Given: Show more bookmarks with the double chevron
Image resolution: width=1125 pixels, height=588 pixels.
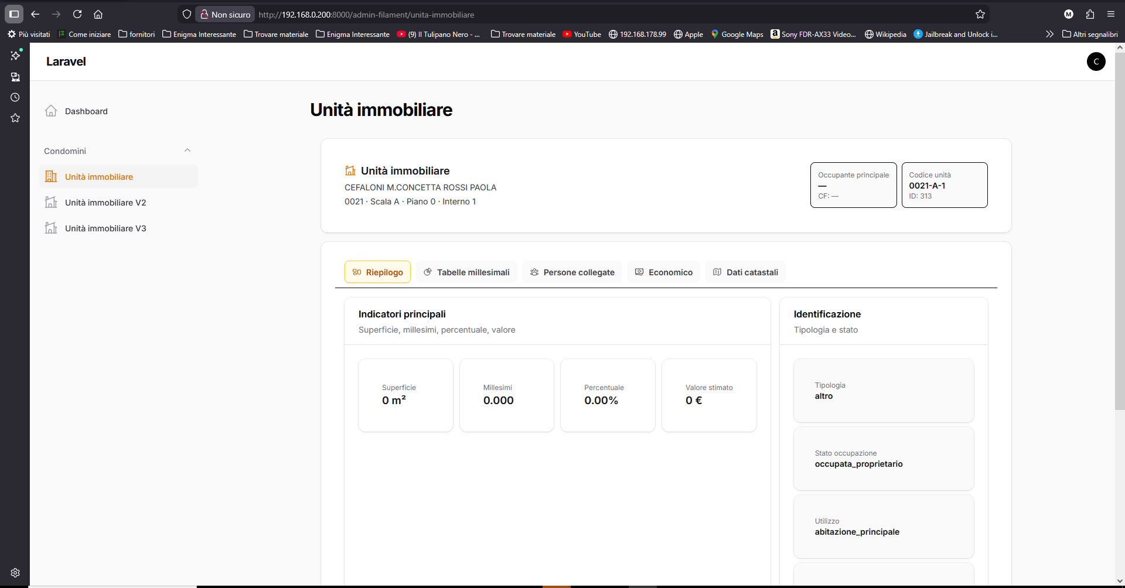Looking at the screenshot, I should [x=1049, y=34].
